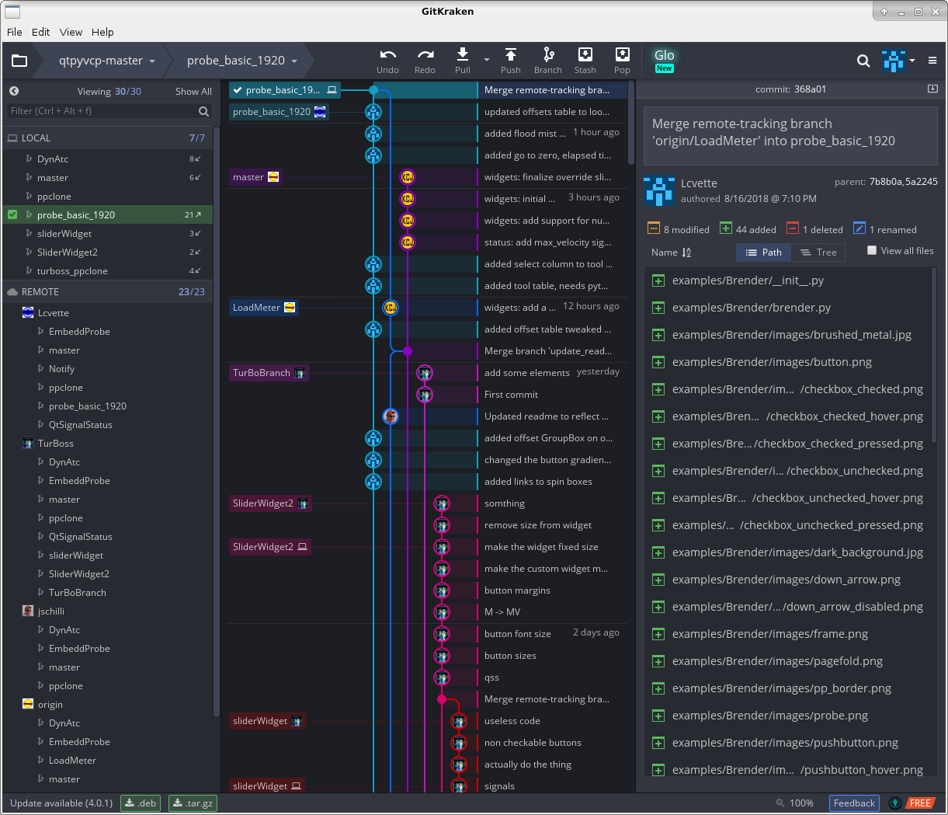Select 'QtSignalStatus' under Lcvette remote
Viewport: 948px width, 815px height.
(81, 425)
